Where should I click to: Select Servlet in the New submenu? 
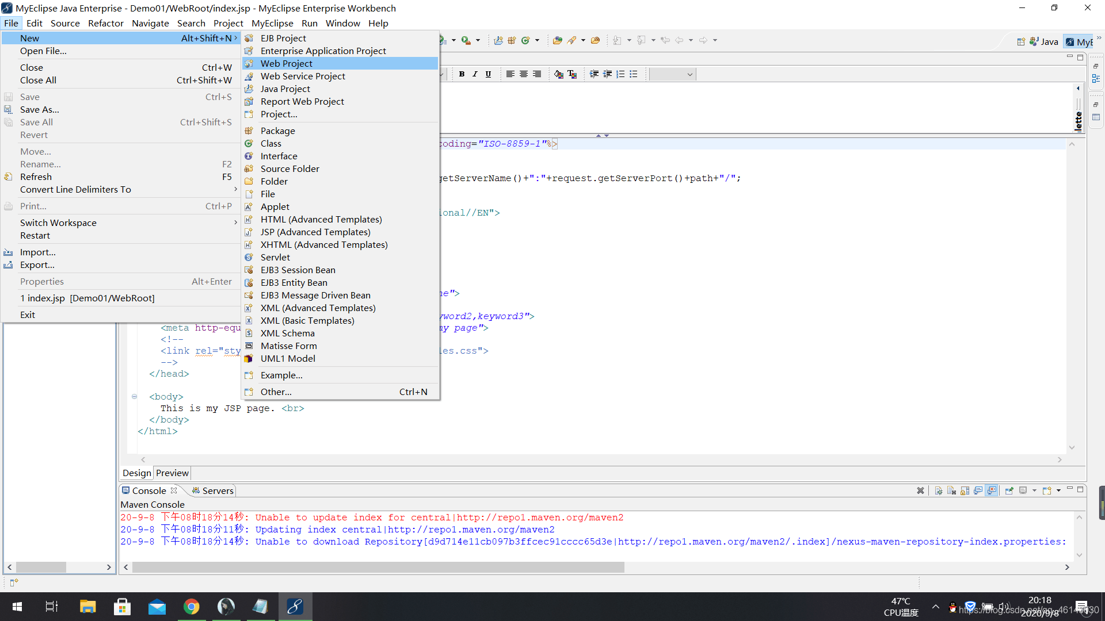point(340,257)
